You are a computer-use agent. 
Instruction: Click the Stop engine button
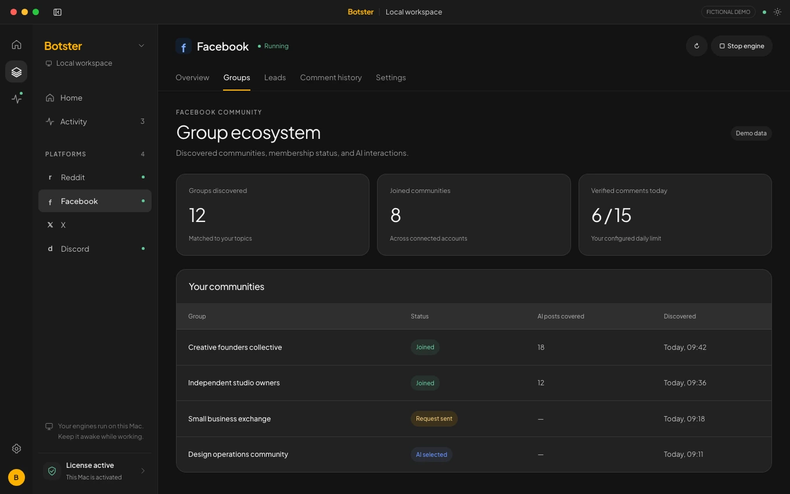click(x=742, y=46)
